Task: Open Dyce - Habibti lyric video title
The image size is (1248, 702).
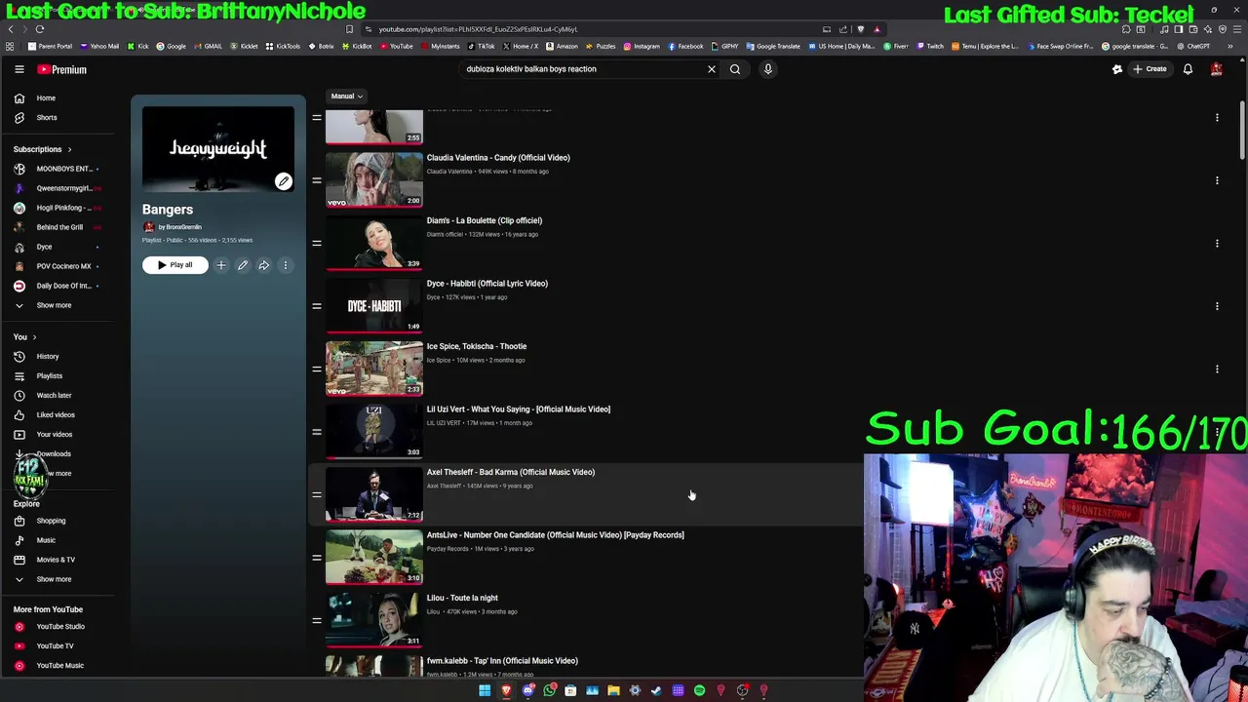Action: [487, 284]
